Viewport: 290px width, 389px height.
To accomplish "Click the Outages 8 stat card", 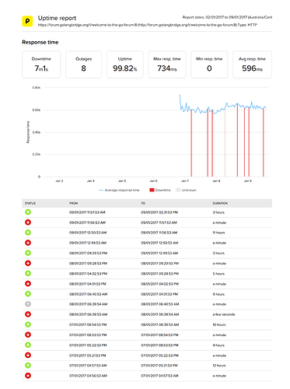I will coord(83,65).
